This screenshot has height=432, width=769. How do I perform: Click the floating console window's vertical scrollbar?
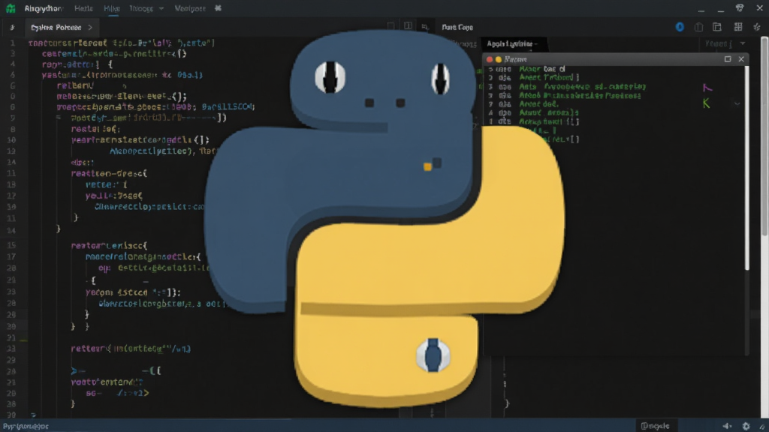pos(747,168)
